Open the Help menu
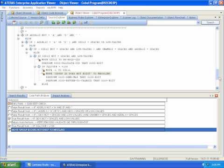The image size is (224, 168). [x=61, y=7]
